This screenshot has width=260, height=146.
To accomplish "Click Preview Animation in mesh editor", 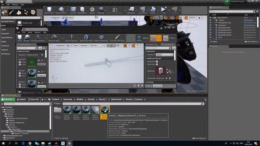I will [x=38, y=38].
